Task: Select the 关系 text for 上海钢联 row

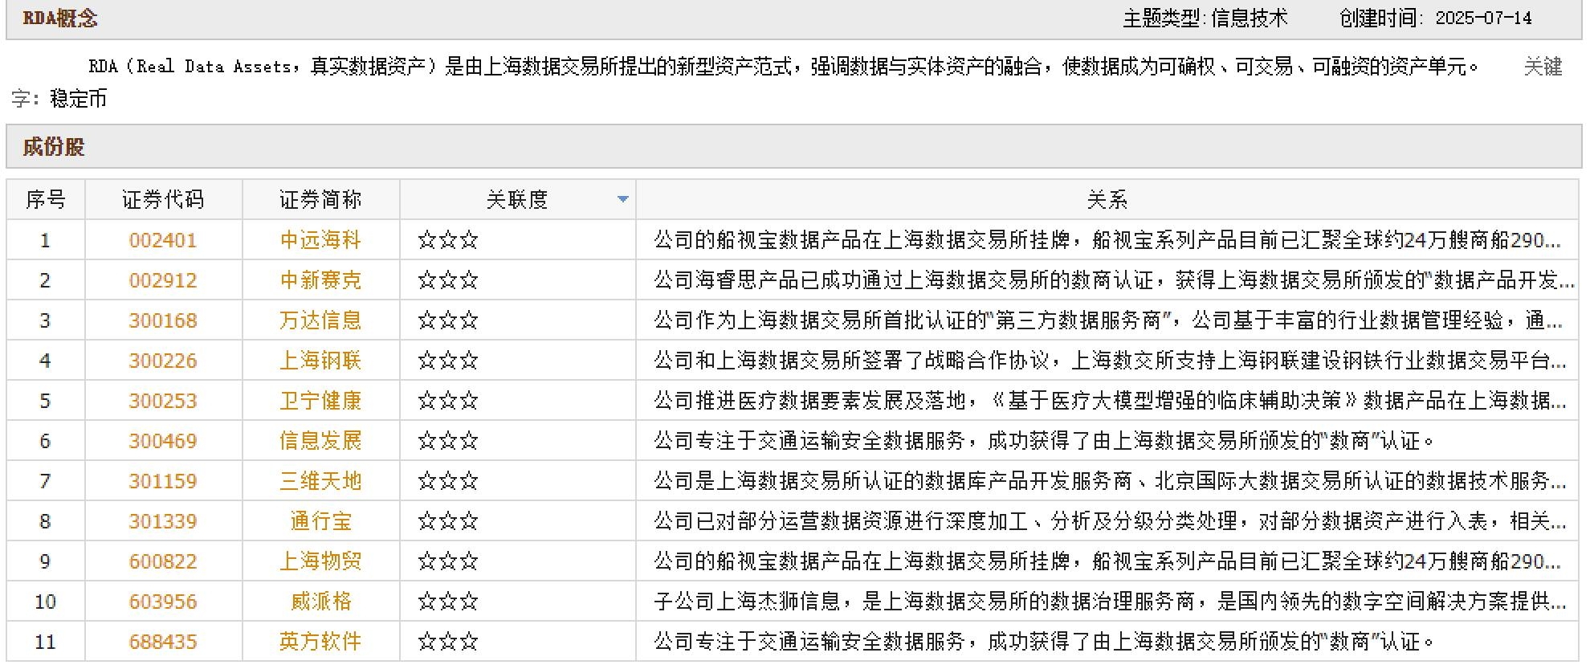Action: (1110, 361)
